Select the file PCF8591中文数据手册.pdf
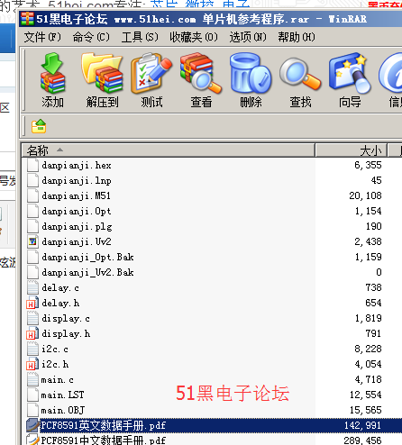The width and height of the screenshot is (402, 445). point(103,440)
